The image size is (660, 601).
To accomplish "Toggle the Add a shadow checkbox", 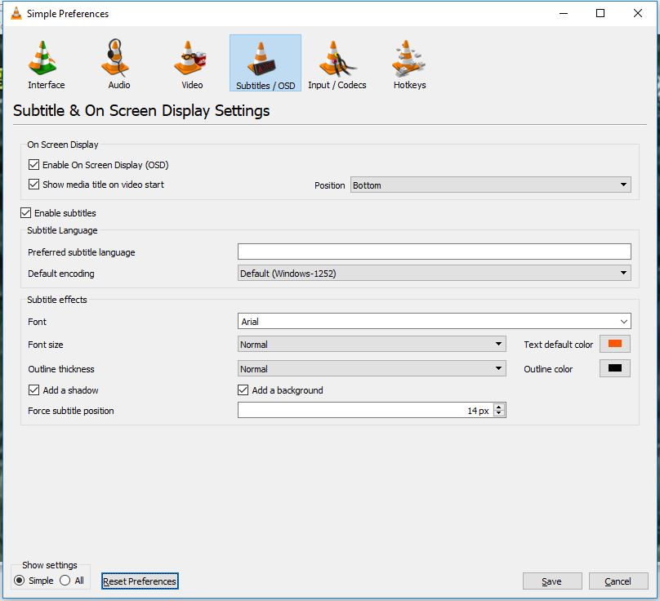I will [33, 390].
